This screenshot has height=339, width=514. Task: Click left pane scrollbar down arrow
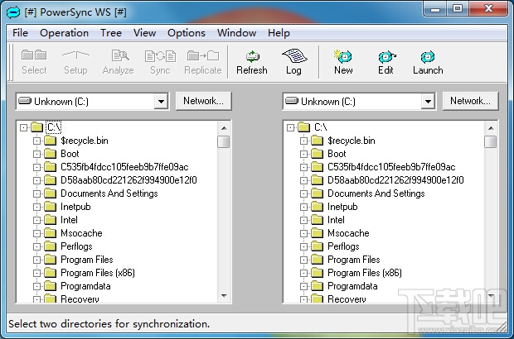click(x=224, y=295)
